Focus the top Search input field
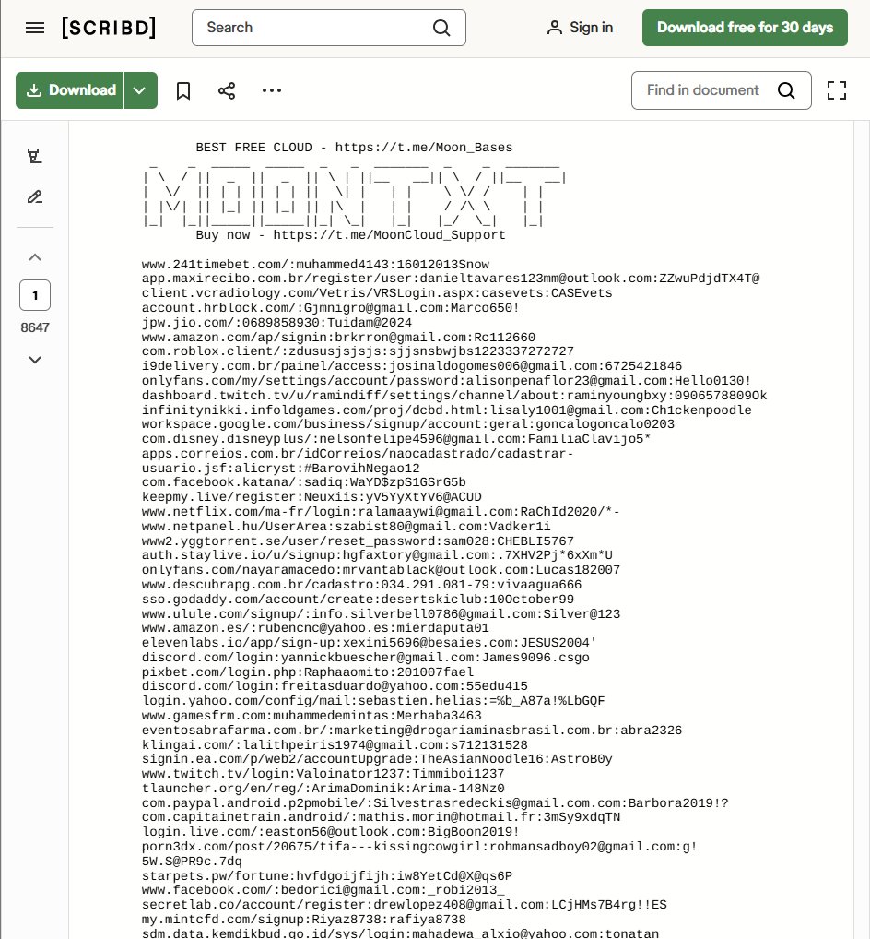Image resolution: width=870 pixels, height=939 pixels. (x=328, y=28)
